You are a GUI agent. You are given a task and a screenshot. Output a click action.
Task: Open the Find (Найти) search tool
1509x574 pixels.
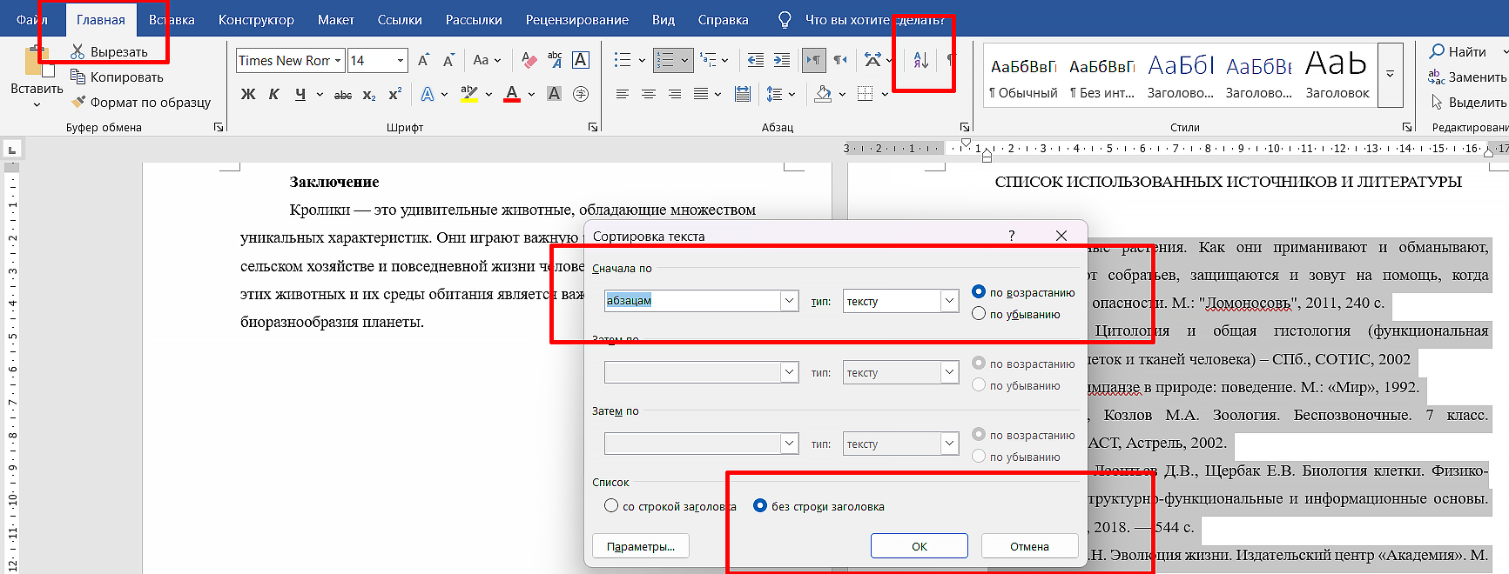1458,51
